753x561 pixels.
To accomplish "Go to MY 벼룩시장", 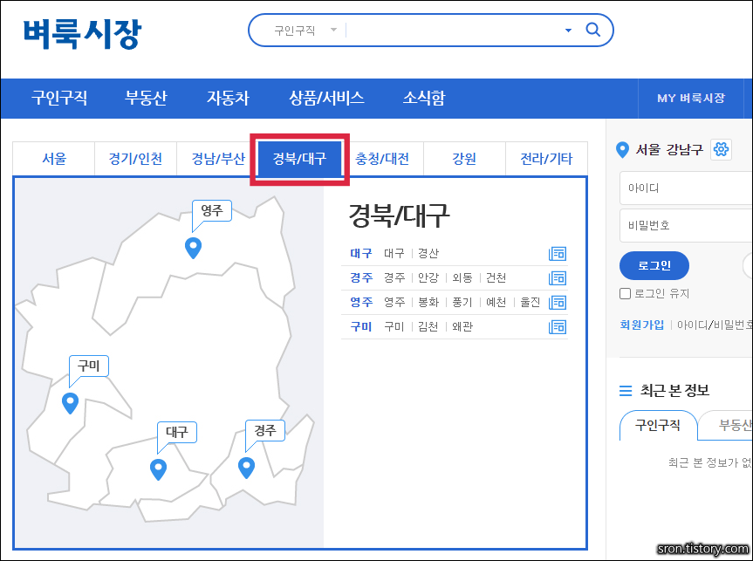I will point(690,99).
